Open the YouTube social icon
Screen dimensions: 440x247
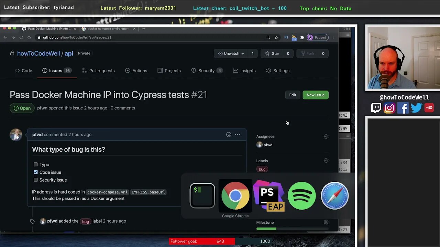click(x=429, y=108)
